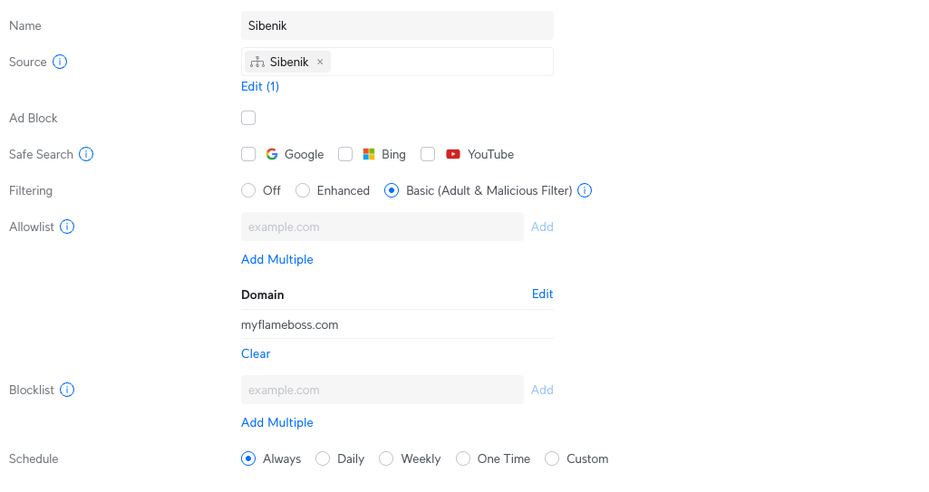Remove the Sibenik source tag

(320, 62)
